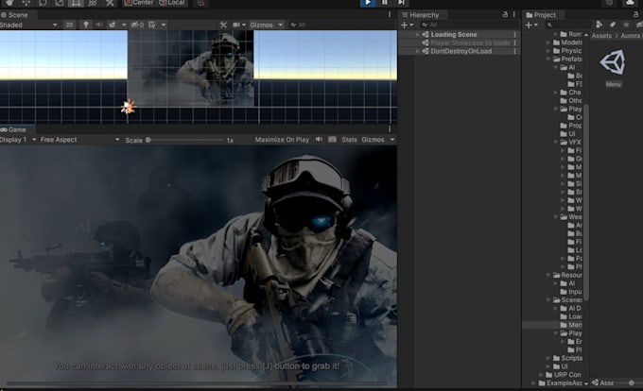
Task: Open the Display 1 dropdown
Action: click(x=18, y=140)
